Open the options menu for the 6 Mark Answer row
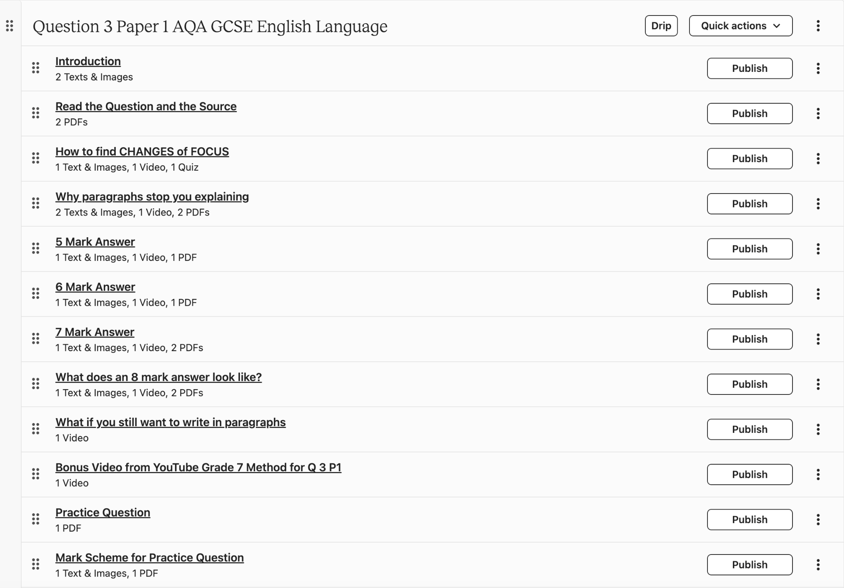The image size is (844, 588). pyautogui.click(x=818, y=294)
